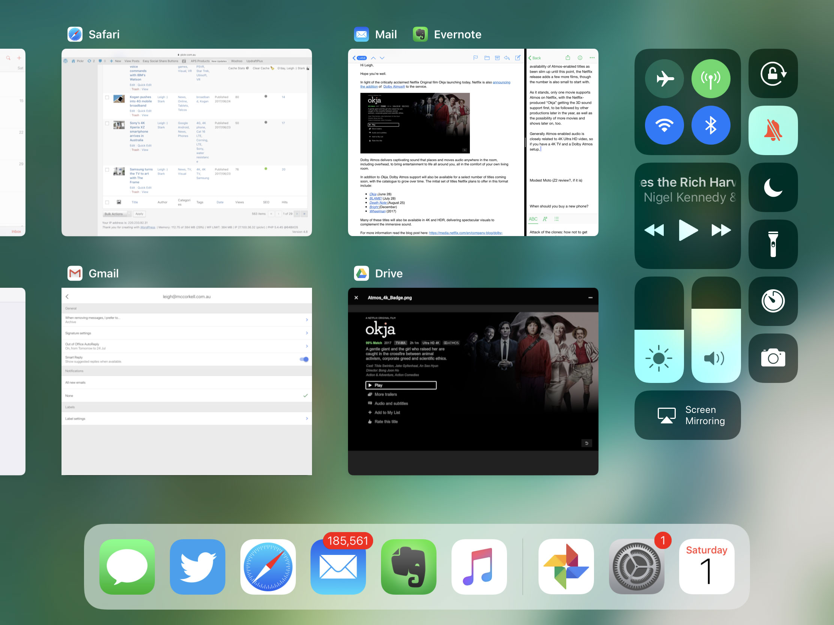Image resolution: width=834 pixels, height=625 pixels.
Task: Click the flag icon in Mail toolbar
Action: click(x=476, y=58)
